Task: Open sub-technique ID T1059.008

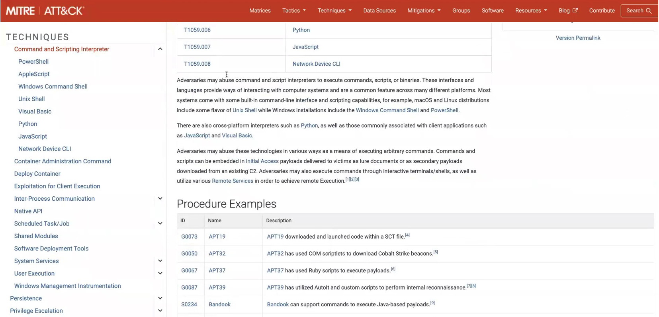Action: pos(197,64)
